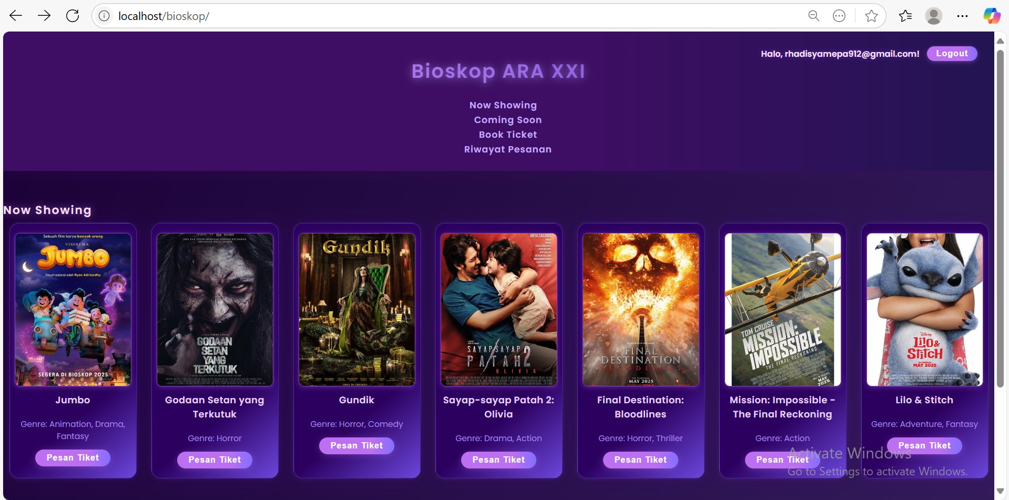Click the forward navigation arrow
Viewport: 1009px width, 500px height.
tap(44, 16)
